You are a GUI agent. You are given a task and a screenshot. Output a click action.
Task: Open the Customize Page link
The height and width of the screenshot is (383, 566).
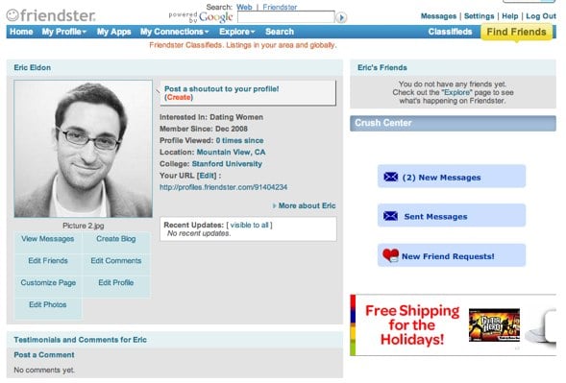pyautogui.click(x=48, y=283)
